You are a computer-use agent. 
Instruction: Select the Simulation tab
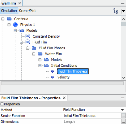9,11
